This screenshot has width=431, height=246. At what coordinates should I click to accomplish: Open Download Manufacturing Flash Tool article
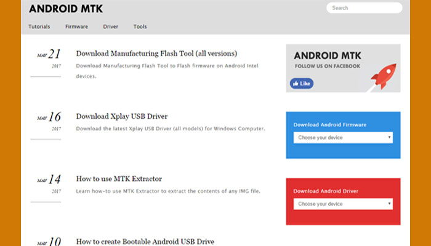pos(156,54)
